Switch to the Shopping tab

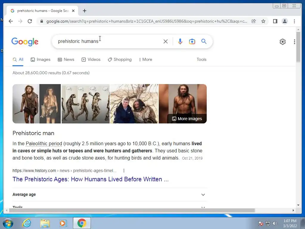pyautogui.click(x=120, y=60)
